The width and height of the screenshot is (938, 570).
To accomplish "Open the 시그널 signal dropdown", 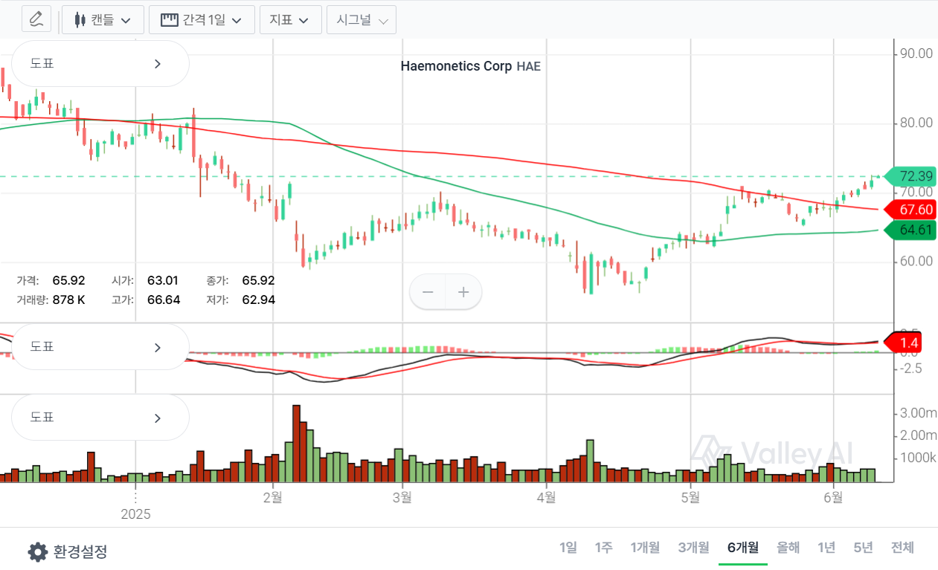I will (x=362, y=19).
